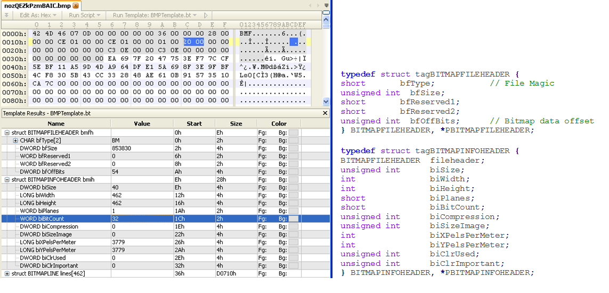The image size is (609, 293).
Task: Close the nozQEZkPzmBAIC.bmp file tab
Action: [76, 5]
